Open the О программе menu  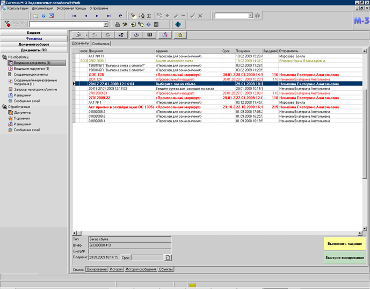(x=99, y=8)
